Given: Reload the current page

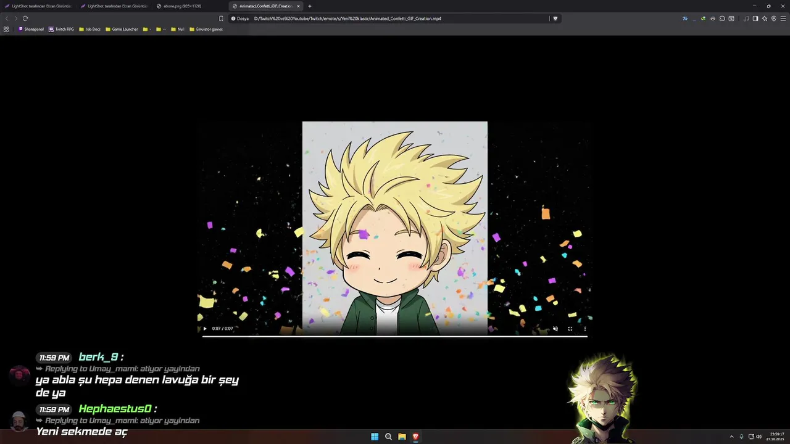Looking at the screenshot, I should [25, 18].
